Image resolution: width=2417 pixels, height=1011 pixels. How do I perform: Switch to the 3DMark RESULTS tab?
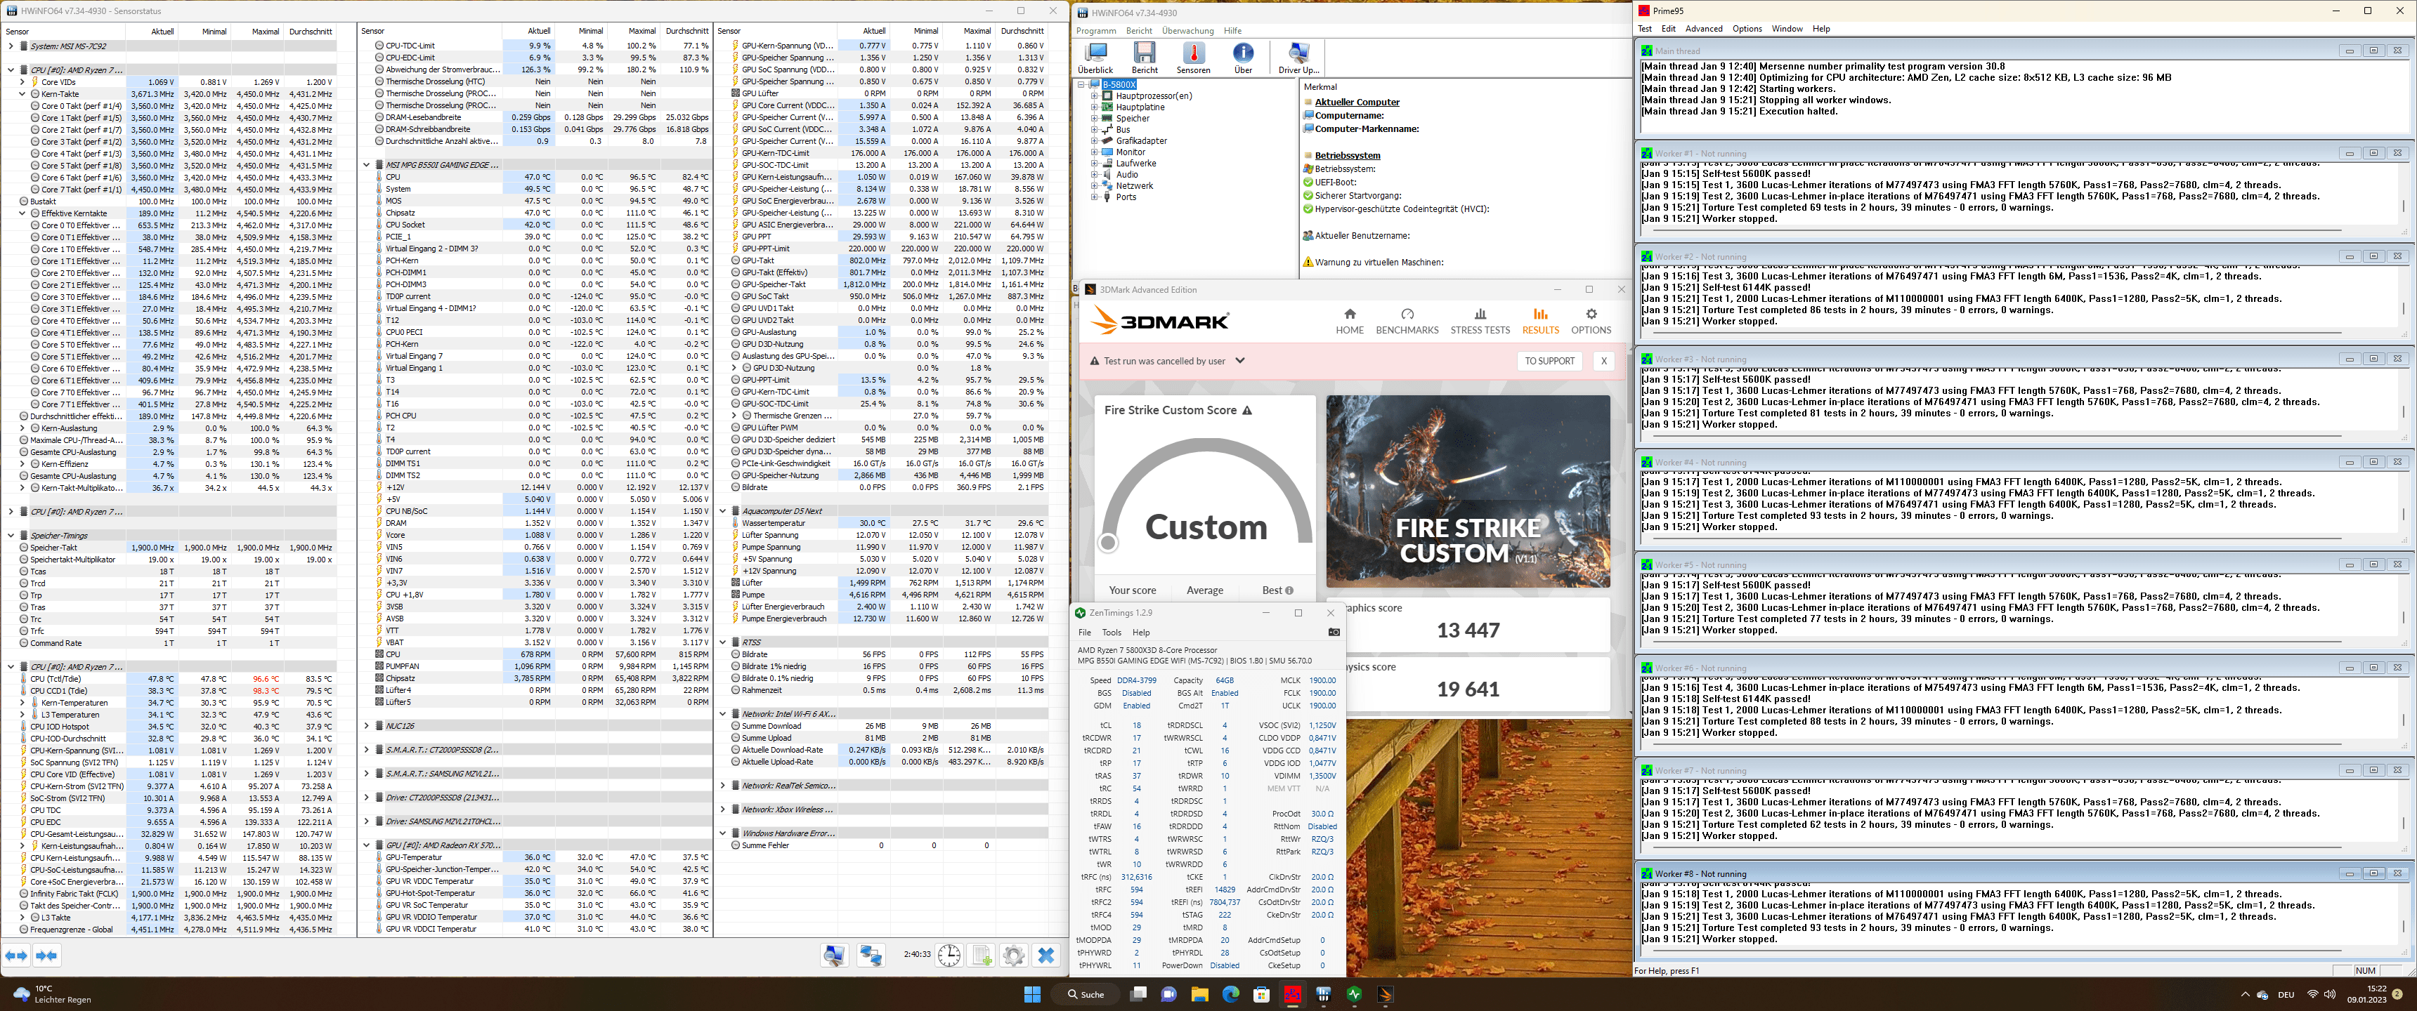[1539, 321]
